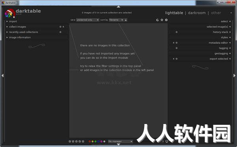Viewport: 237px width, 147px height.
Task: Apply the red color label
Action: (90, 141)
